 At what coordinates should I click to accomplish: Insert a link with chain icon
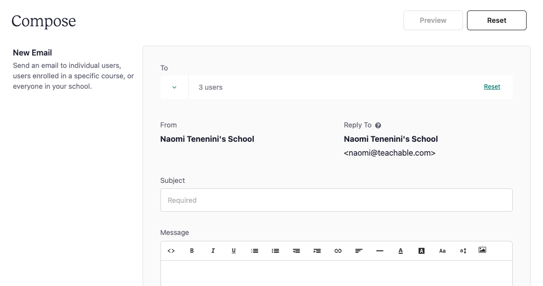(x=338, y=251)
